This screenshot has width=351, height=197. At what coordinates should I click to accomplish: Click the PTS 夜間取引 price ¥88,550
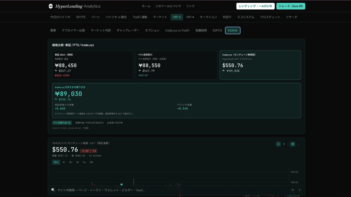click(x=149, y=65)
